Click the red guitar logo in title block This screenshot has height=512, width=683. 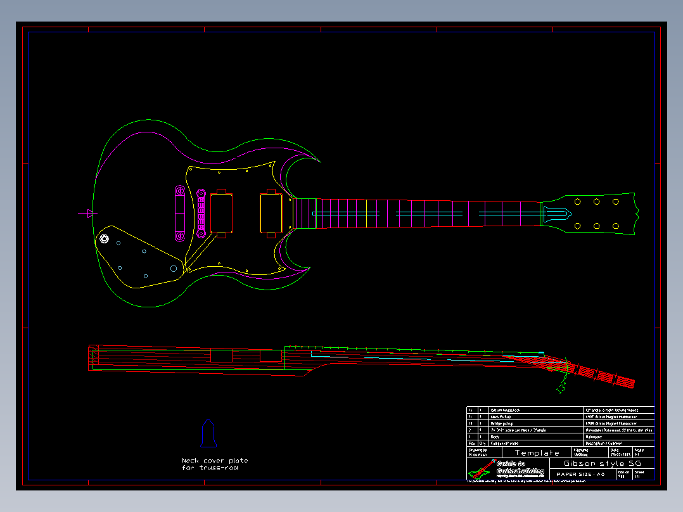click(x=482, y=470)
